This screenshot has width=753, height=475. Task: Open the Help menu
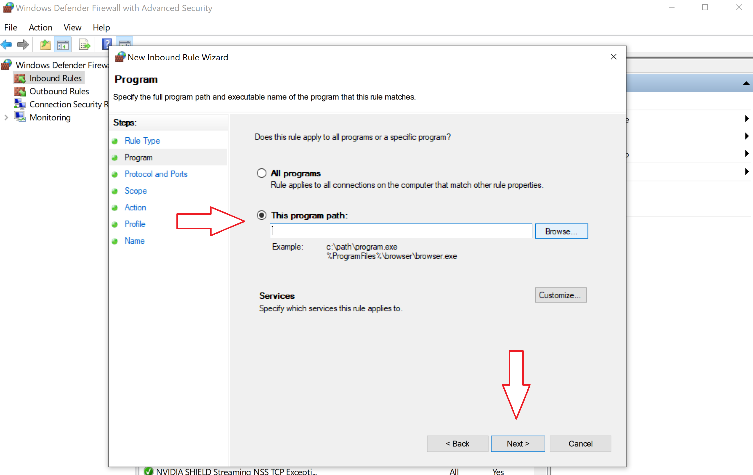pyautogui.click(x=101, y=28)
